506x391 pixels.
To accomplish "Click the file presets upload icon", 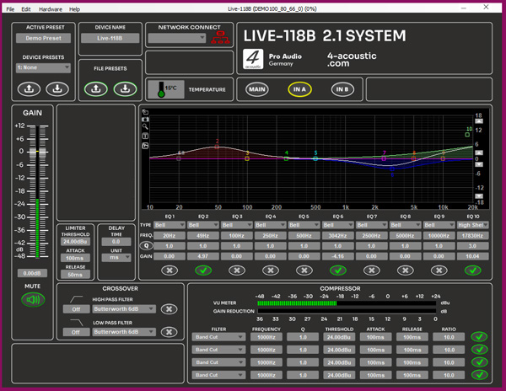I will (96, 88).
